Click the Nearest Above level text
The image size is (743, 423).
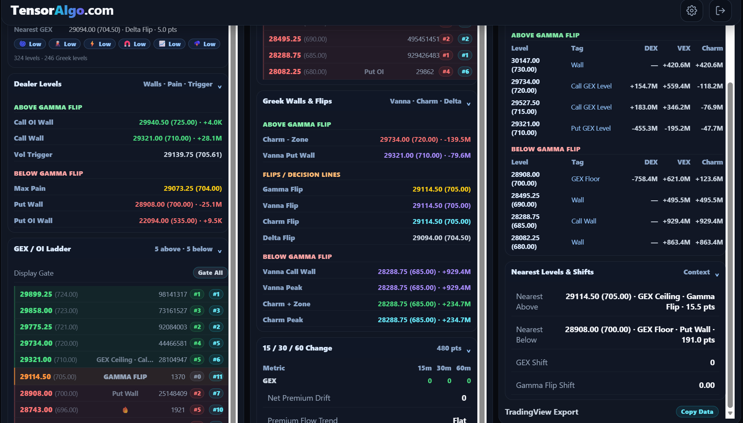click(640, 302)
